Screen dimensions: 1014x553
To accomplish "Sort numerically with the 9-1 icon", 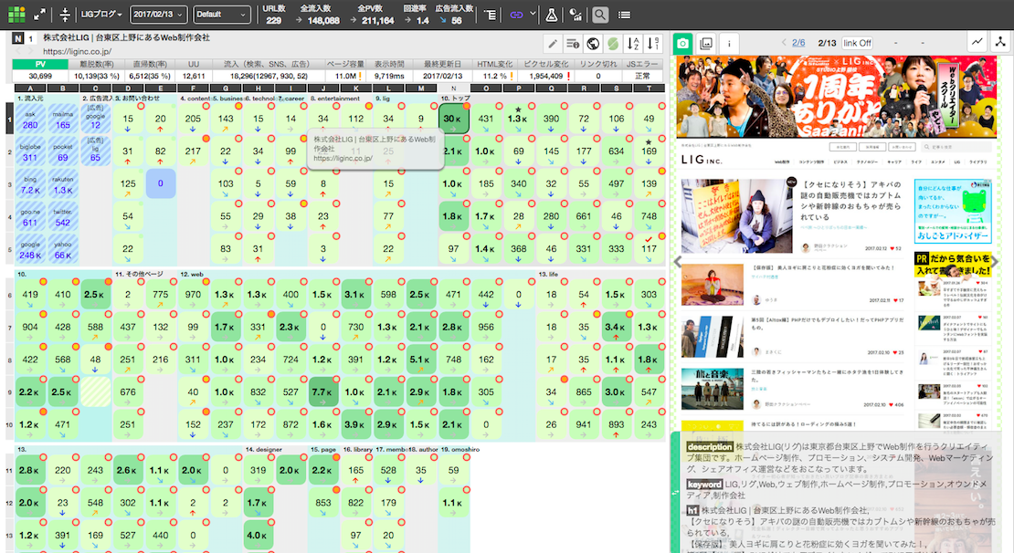I will [x=654, y=44].
